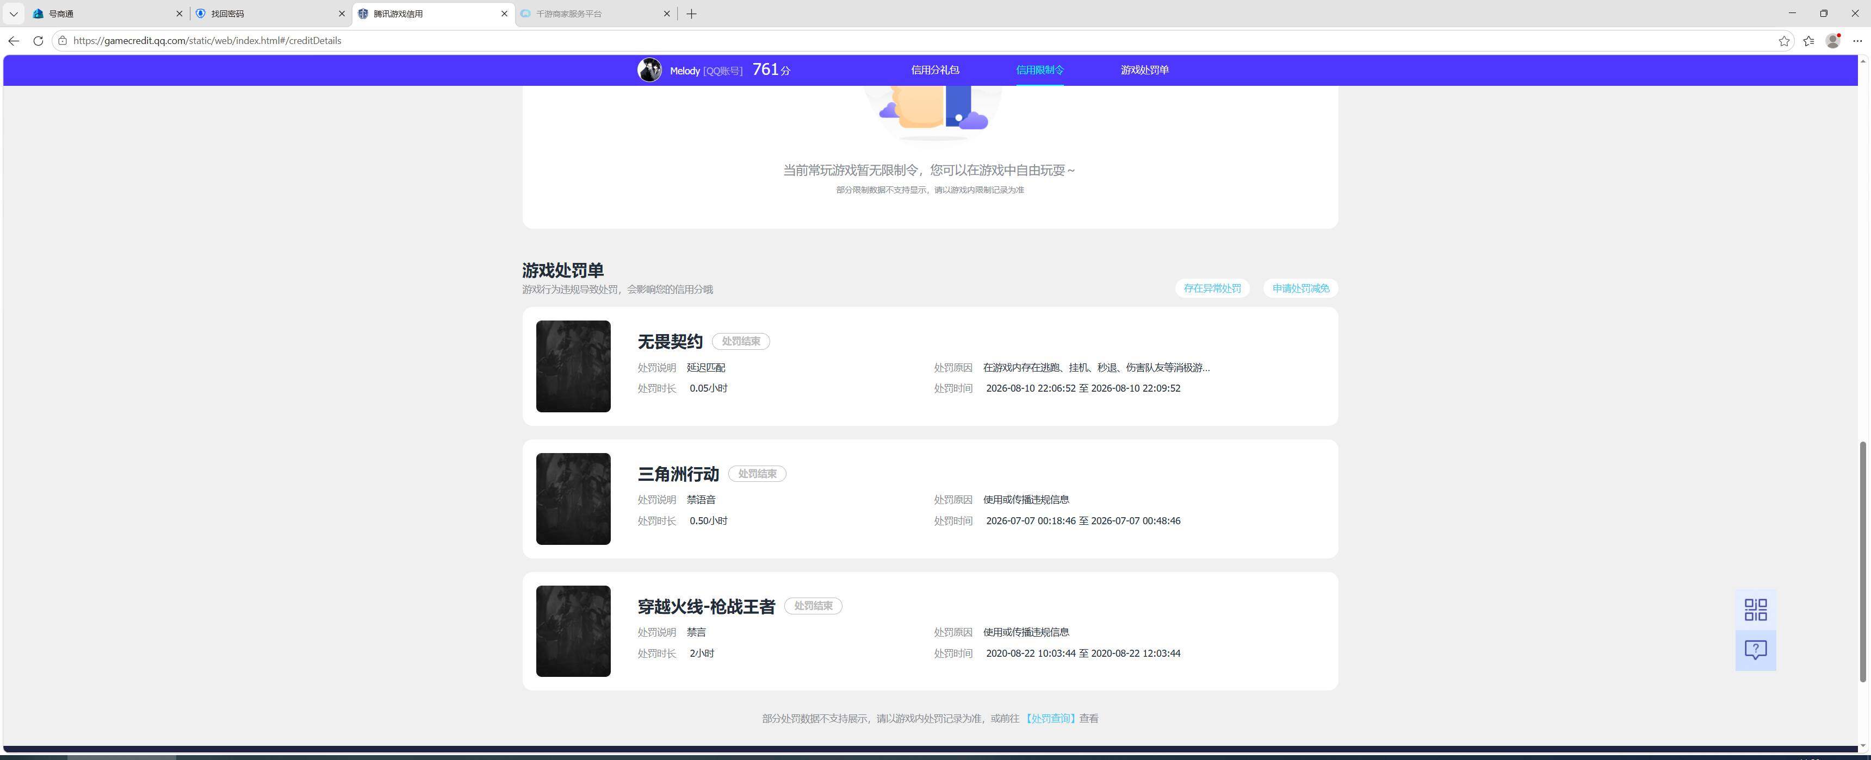The image size is (1871, 760).
Task: Go back to previous page
Action: (14, 41)
